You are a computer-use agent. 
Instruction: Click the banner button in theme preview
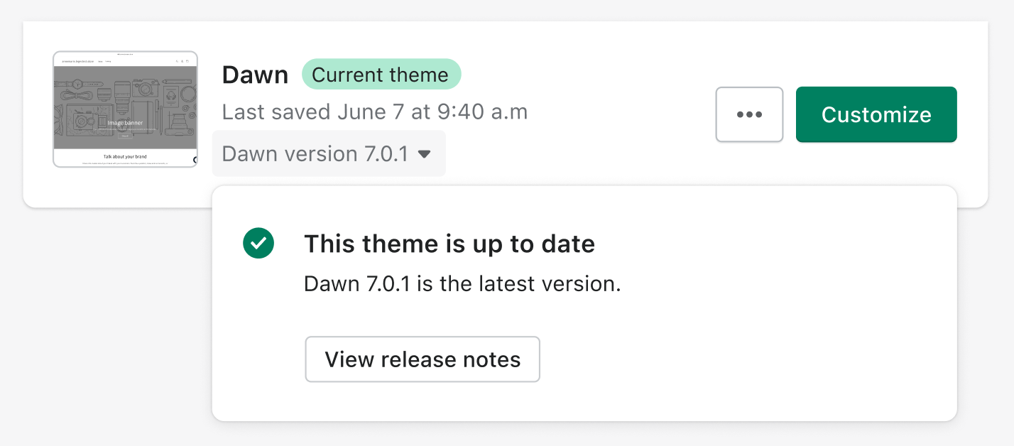click(125, 135)
